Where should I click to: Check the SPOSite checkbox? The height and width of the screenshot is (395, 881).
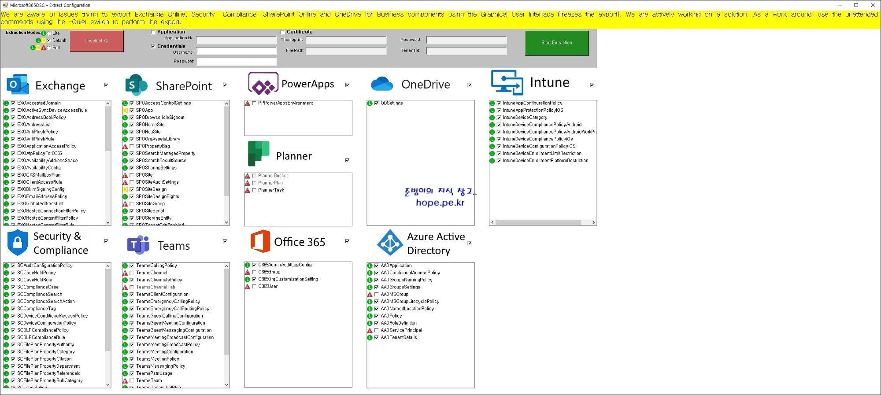click(x=132, y=175)
